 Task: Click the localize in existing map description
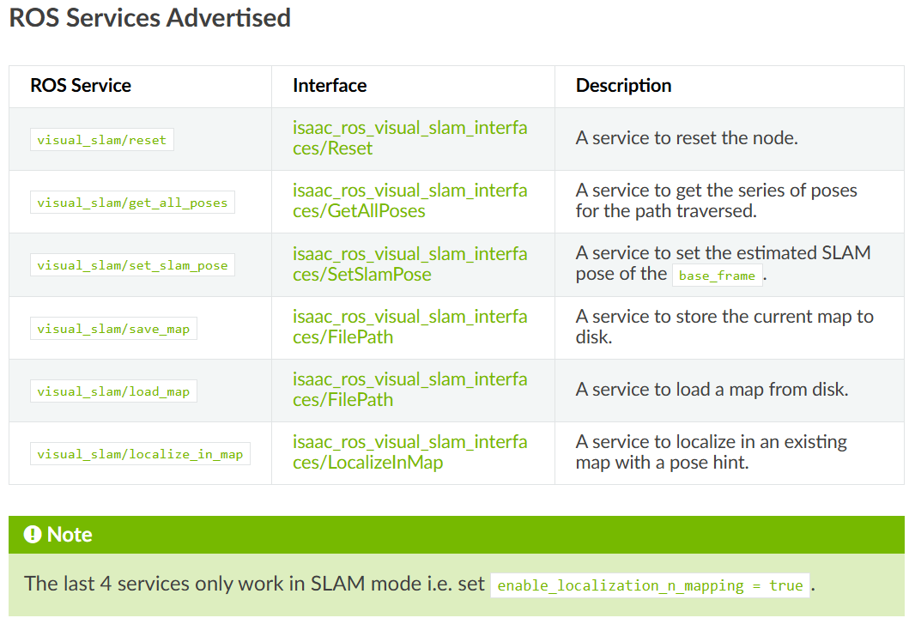click(x=712, y=451)
